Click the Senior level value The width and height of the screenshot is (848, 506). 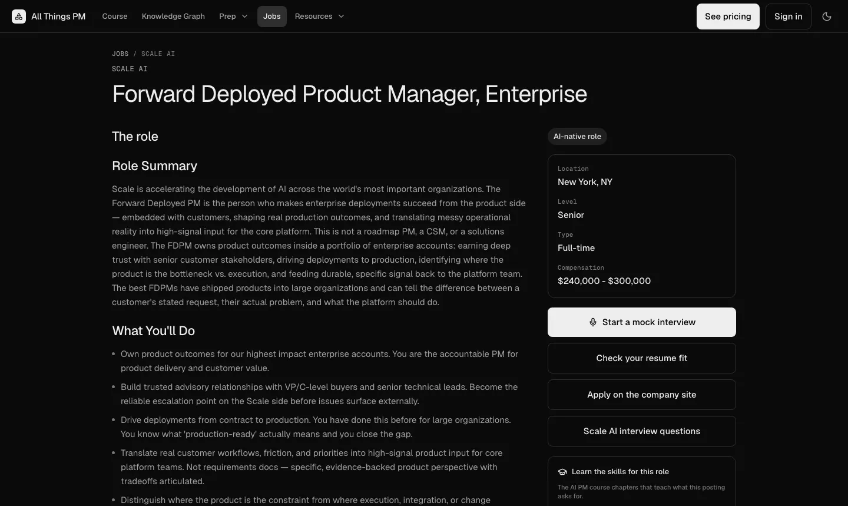point(571,215)
